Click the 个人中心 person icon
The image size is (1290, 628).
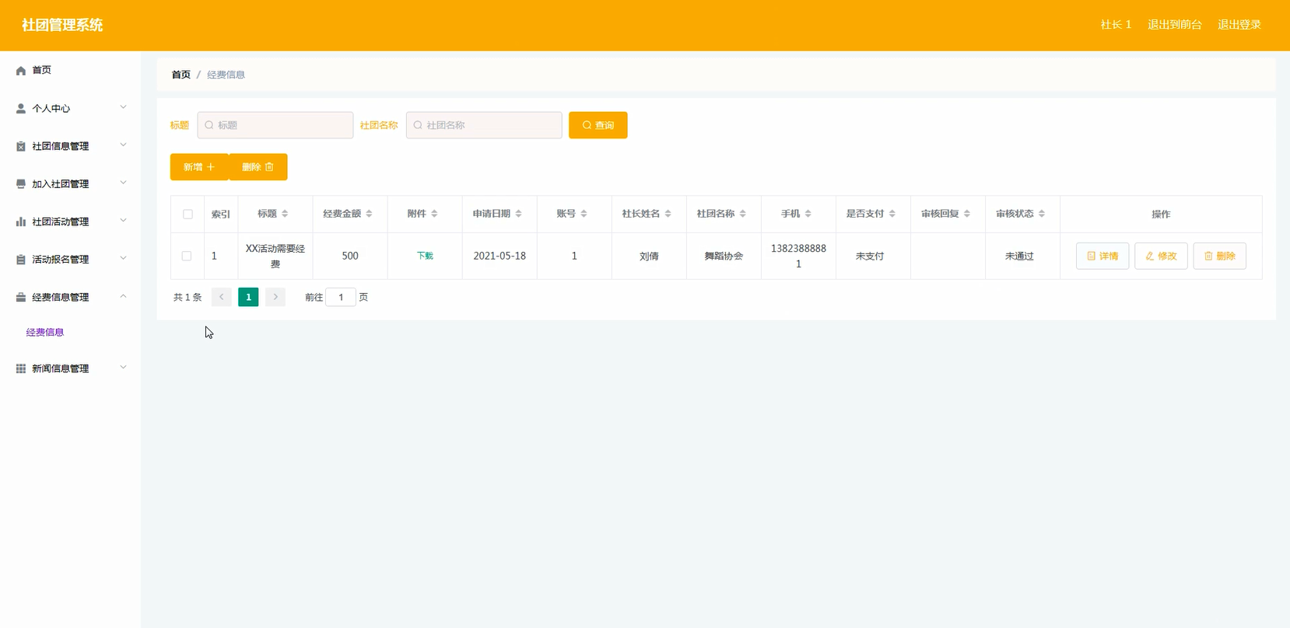pyautogui.click(x=21, y=109)
